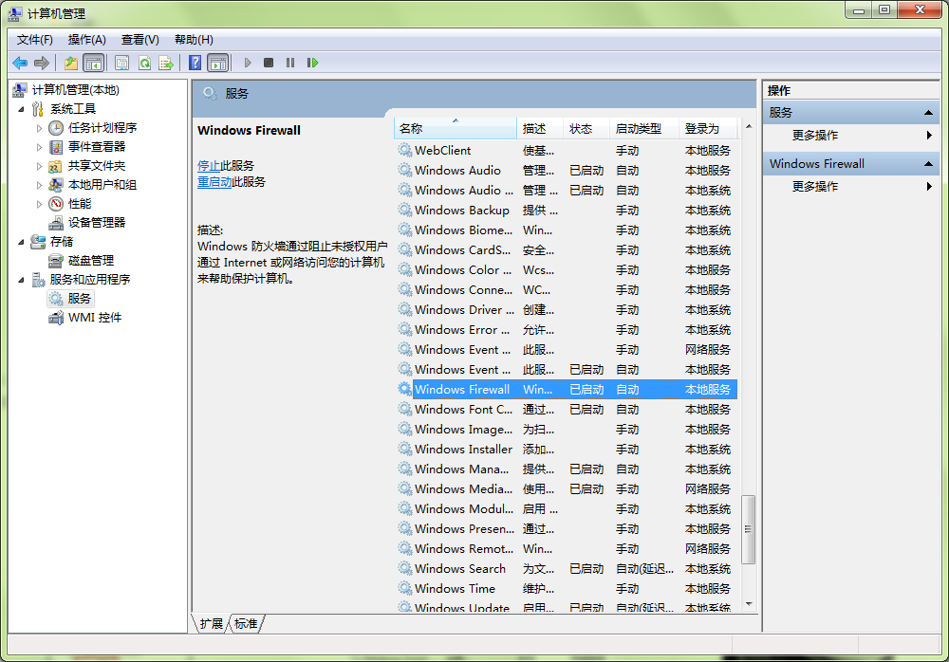Click the Windows Image... gear icon
Viewport: 949px width, 662px height.
coord(405,429)
